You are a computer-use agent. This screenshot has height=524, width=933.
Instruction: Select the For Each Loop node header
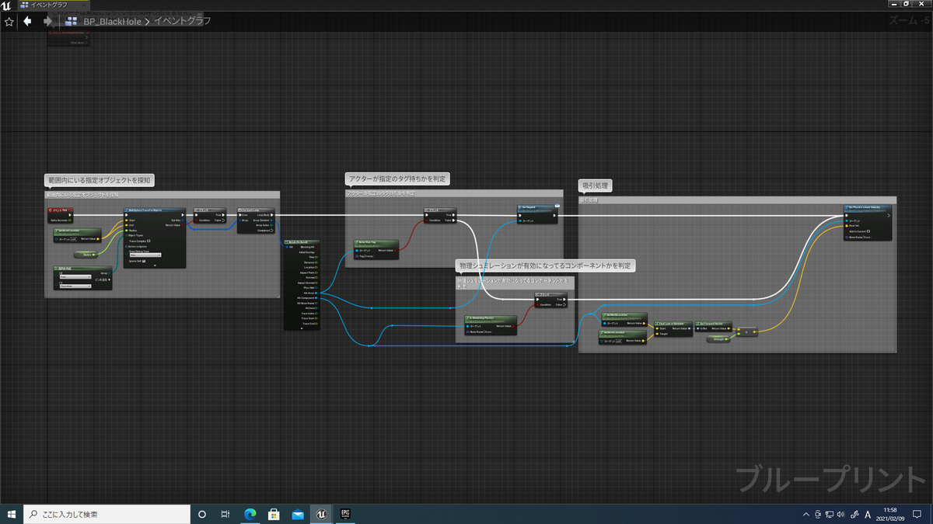[x=254, y=210]
